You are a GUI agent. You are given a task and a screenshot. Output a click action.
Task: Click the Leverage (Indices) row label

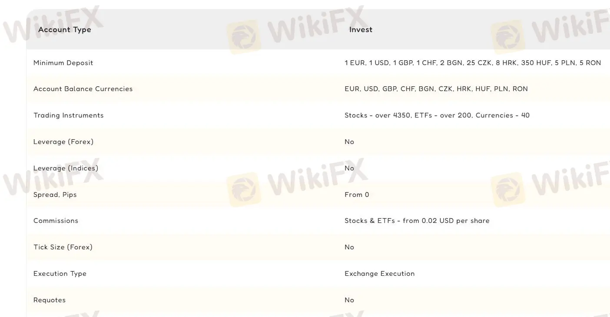coord(66,168)
